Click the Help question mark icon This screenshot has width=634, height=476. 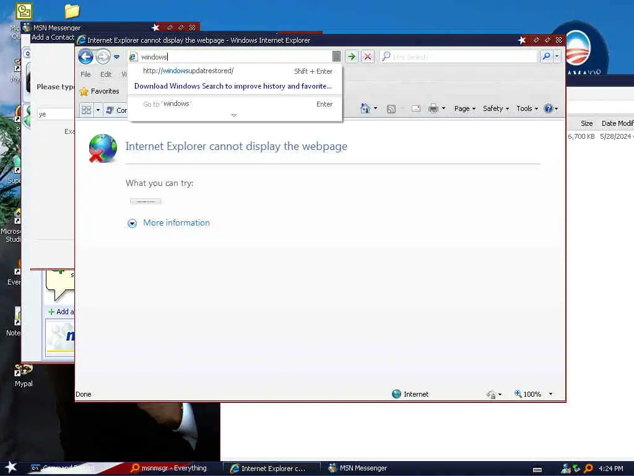pyautogui.click(x=549, y=108)
